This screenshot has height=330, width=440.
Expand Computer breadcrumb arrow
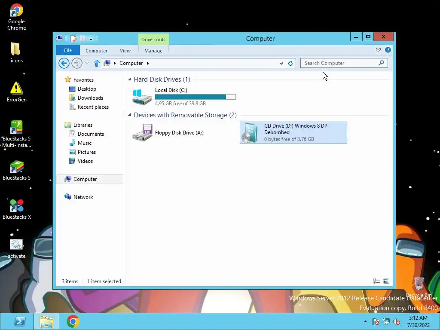[x=148, y=63]
